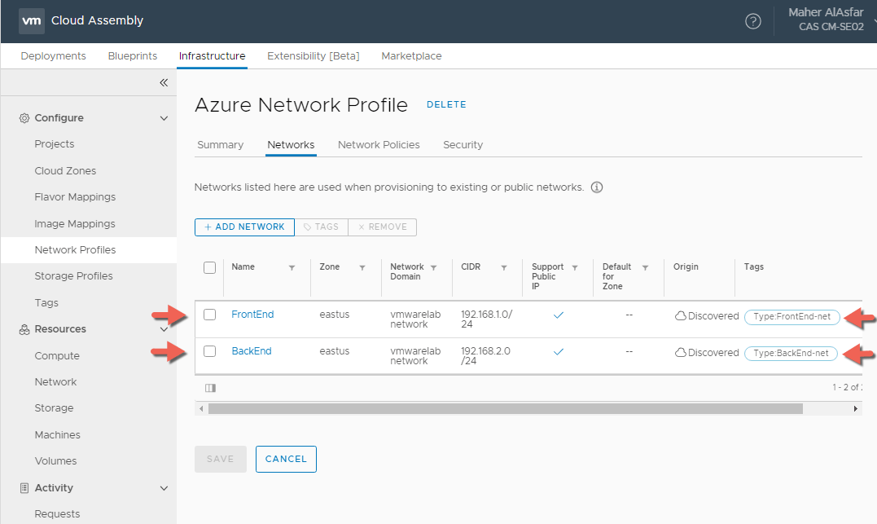This screenshot has width=877, height=524.
Task: Collapse the Activity sidebar section
Action: tap(164, 488)
